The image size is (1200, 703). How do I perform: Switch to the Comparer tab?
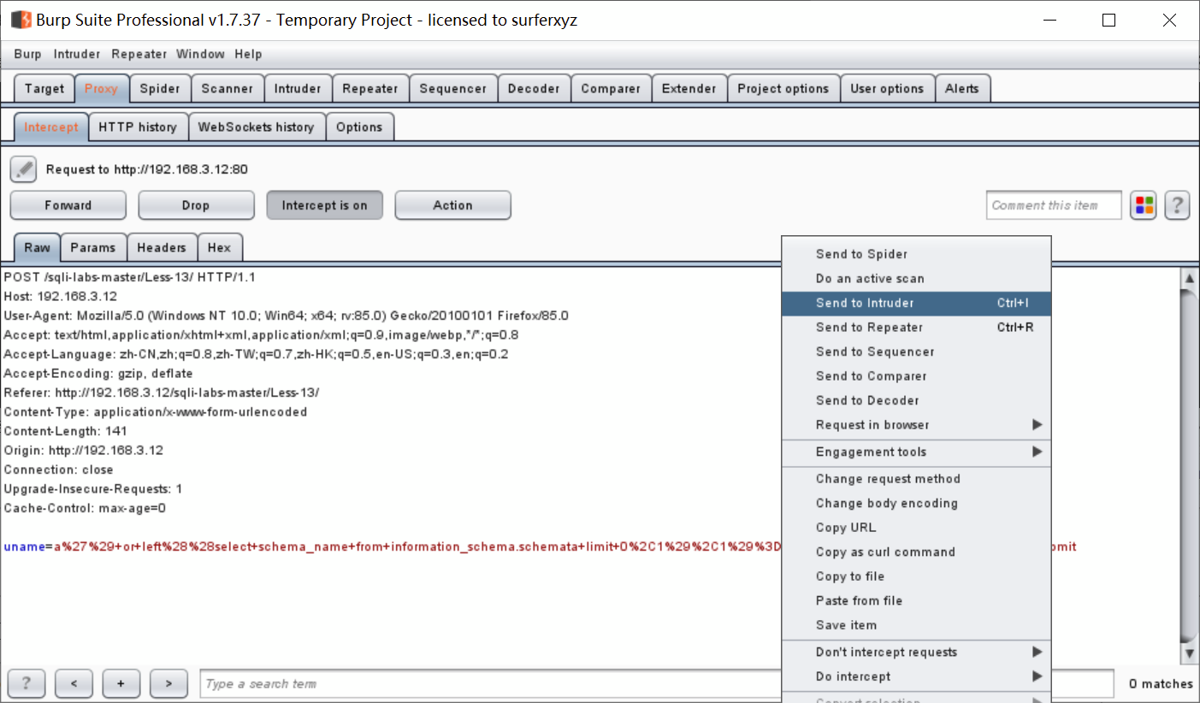tap(611, 88)
